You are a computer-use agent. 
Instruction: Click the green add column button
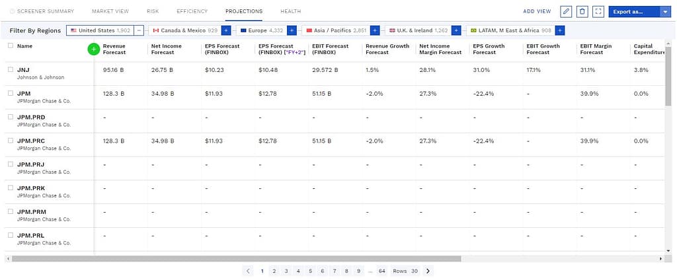coord(94,49)
